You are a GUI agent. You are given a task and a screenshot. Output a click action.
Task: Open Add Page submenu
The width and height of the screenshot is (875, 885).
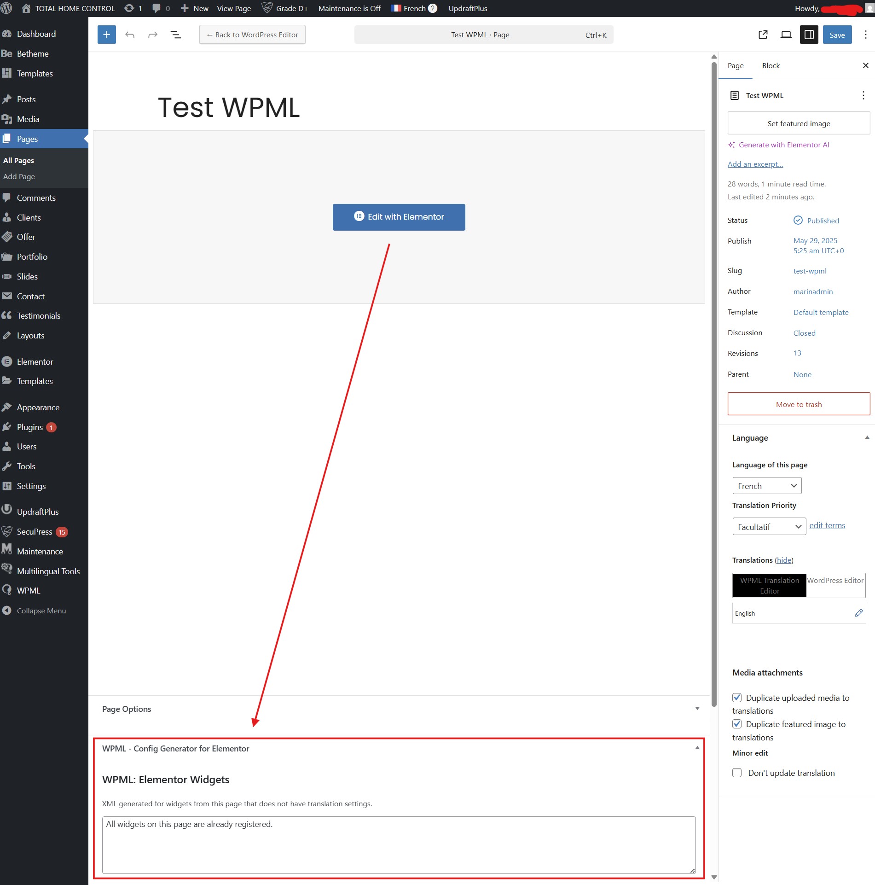coord(19,176)
